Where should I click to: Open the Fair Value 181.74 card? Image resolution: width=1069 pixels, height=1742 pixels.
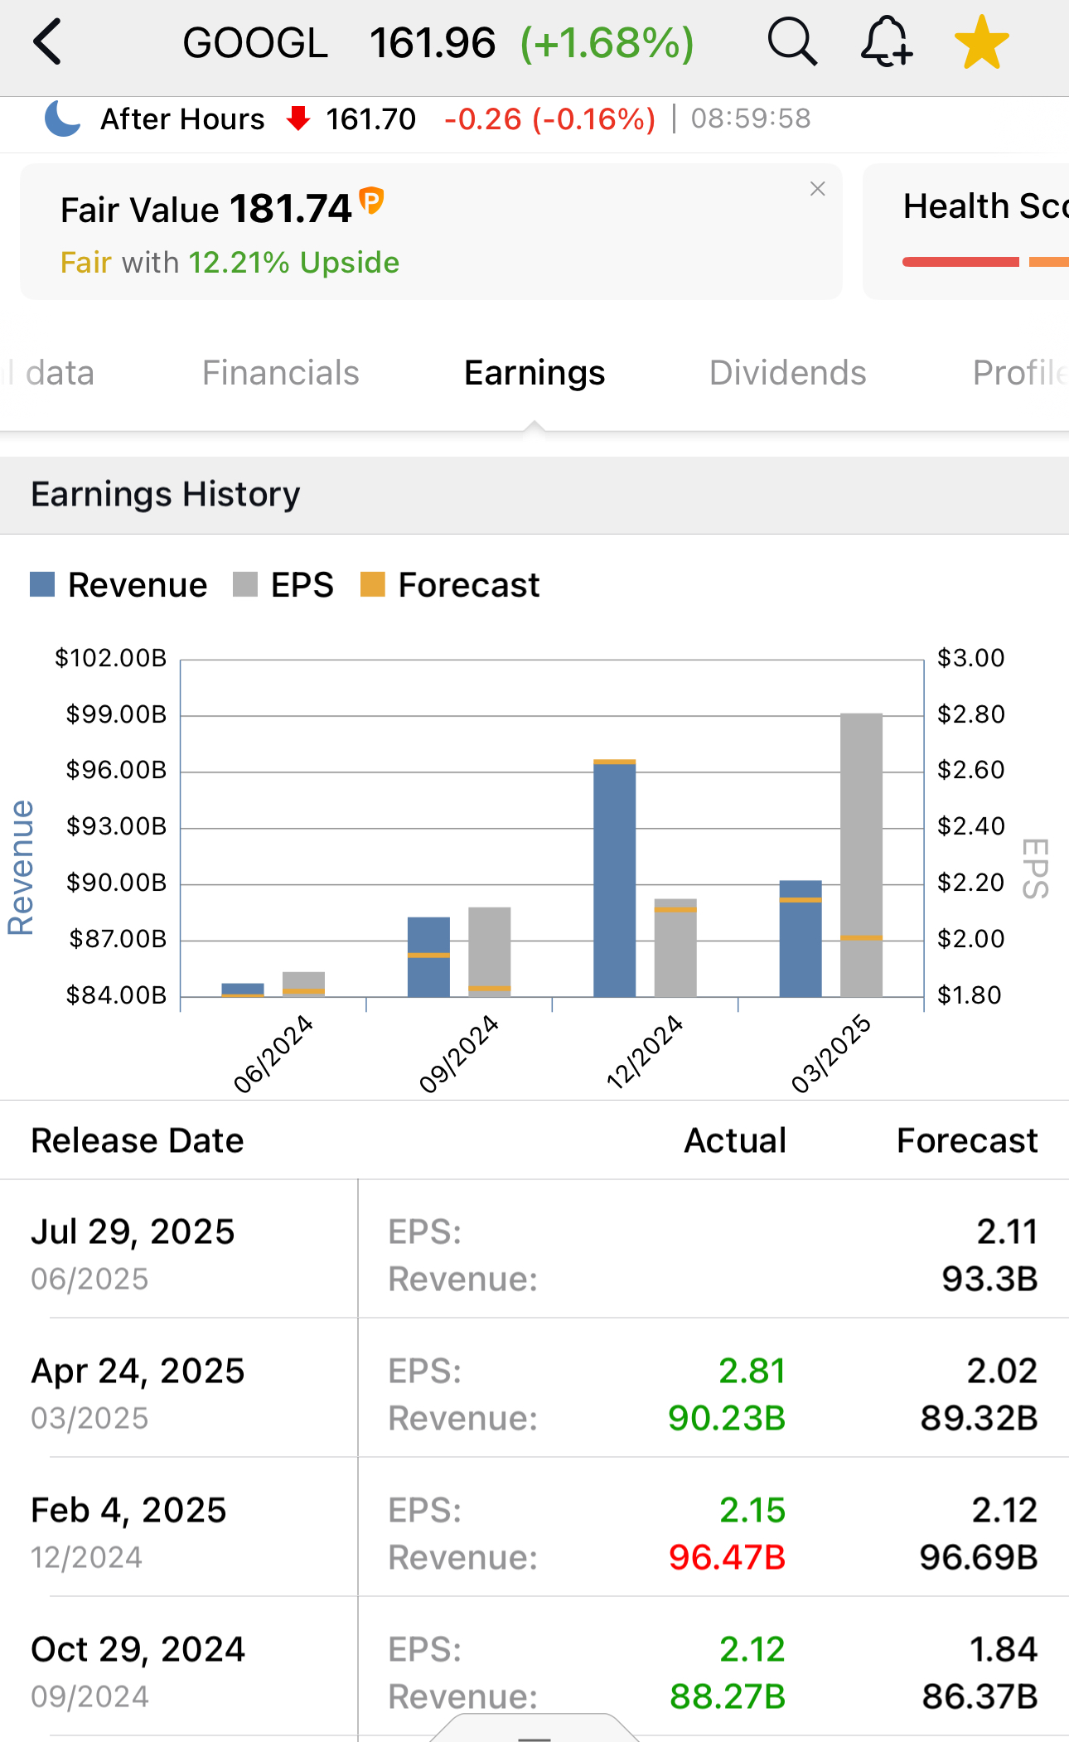click(431, 231)
